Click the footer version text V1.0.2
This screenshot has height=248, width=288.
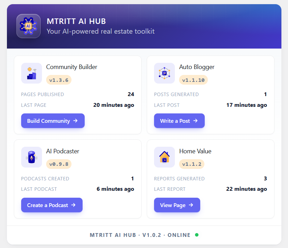152,235
